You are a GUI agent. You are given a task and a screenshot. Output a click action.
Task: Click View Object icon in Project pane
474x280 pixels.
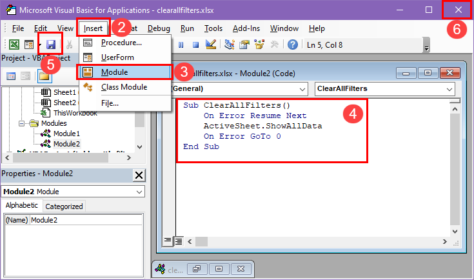(x=26, y=76)
